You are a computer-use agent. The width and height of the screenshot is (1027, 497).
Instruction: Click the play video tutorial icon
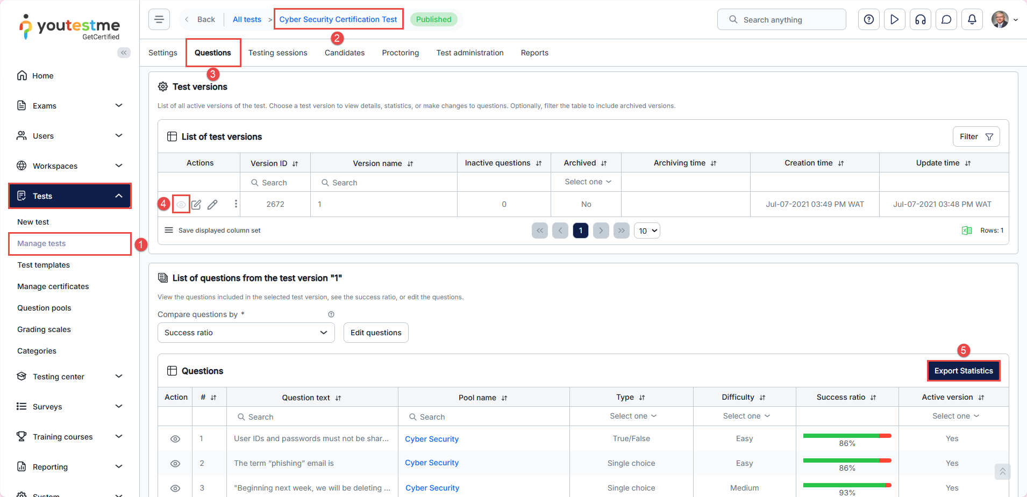pos(894,20)
